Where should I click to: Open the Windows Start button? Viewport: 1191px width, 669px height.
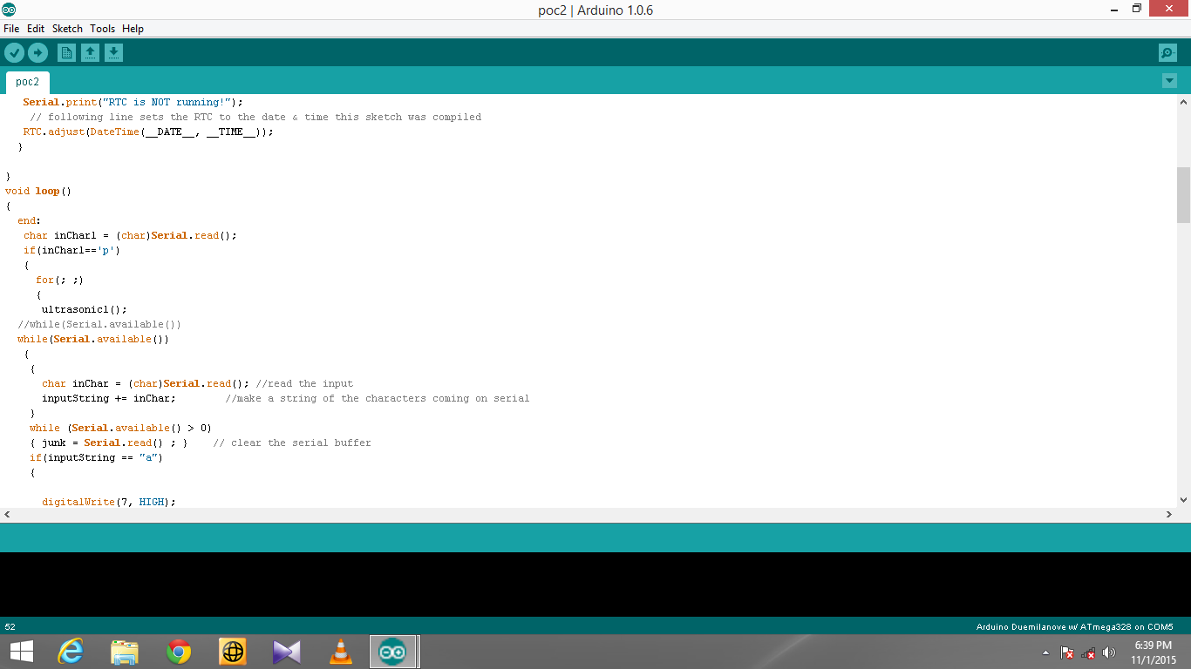click(22, 652)
